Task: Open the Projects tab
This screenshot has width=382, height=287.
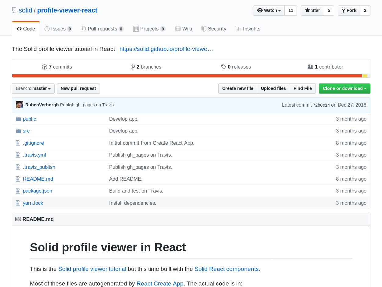Action: click(x=149, y=29)
